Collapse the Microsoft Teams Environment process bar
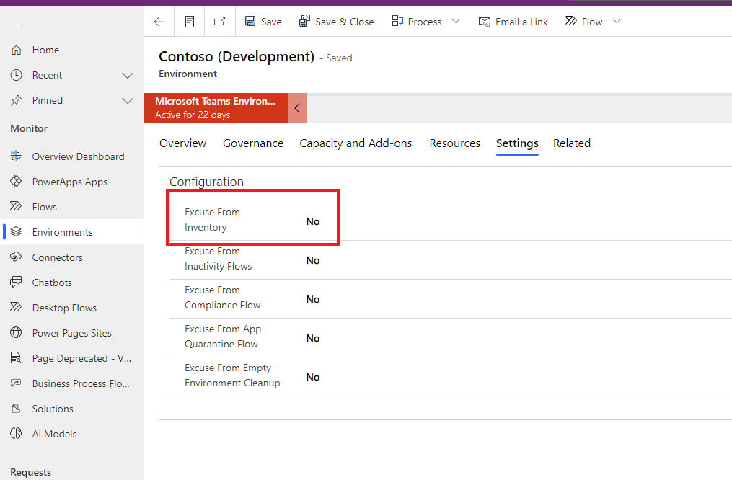Image resolution: width=732 pixels, height=480 pixels. pyautogui.click(x=297, y=108)
